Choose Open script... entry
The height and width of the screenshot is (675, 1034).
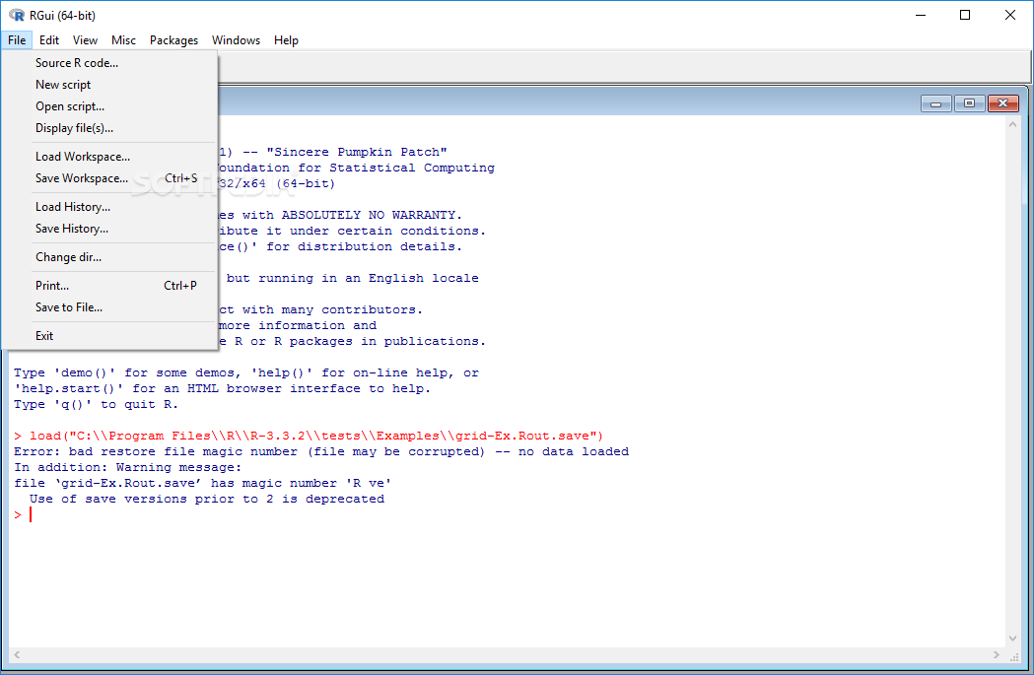[x=109, y=106]
